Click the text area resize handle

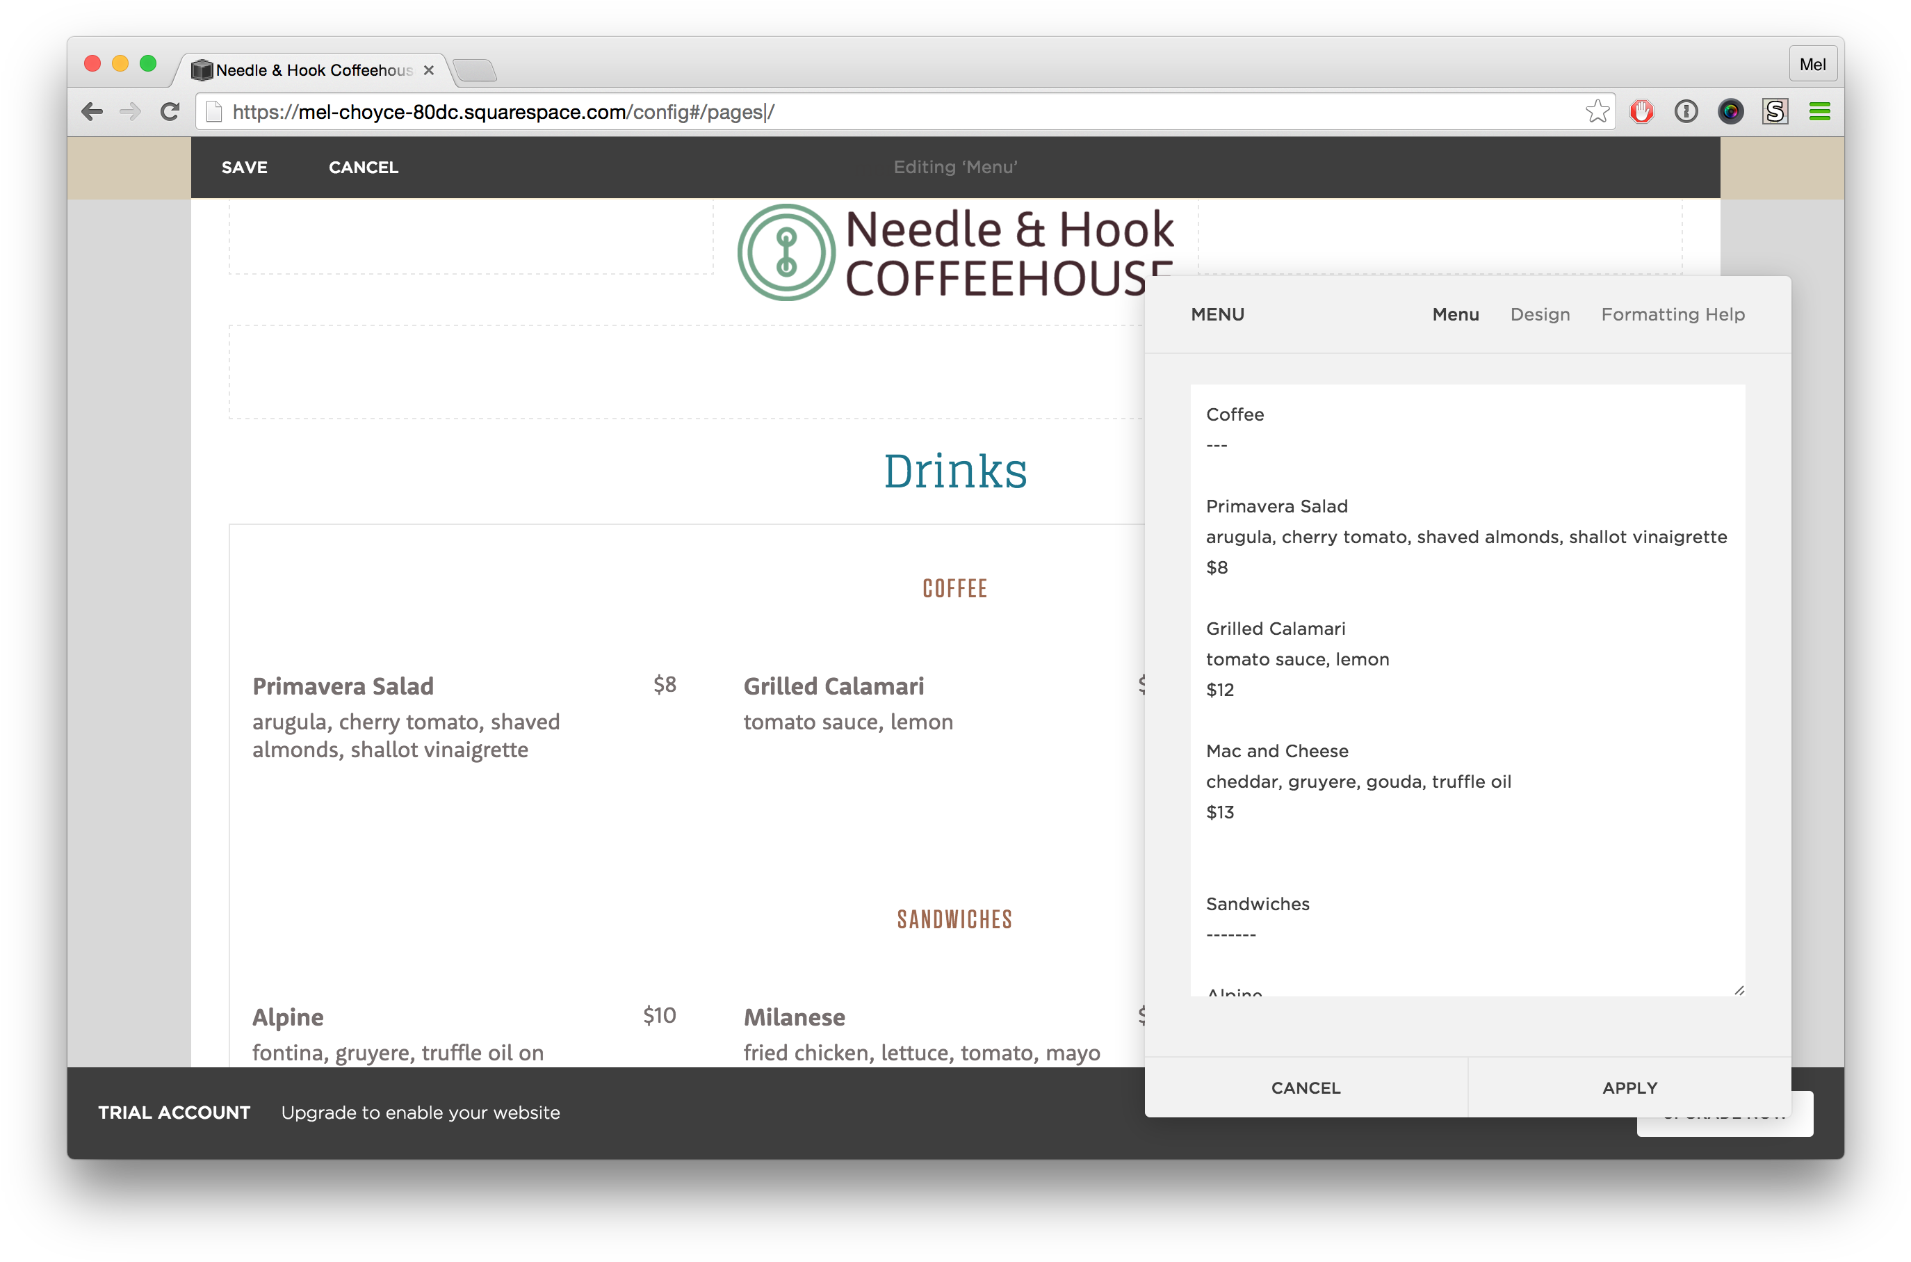click(x=1738, y=990)
